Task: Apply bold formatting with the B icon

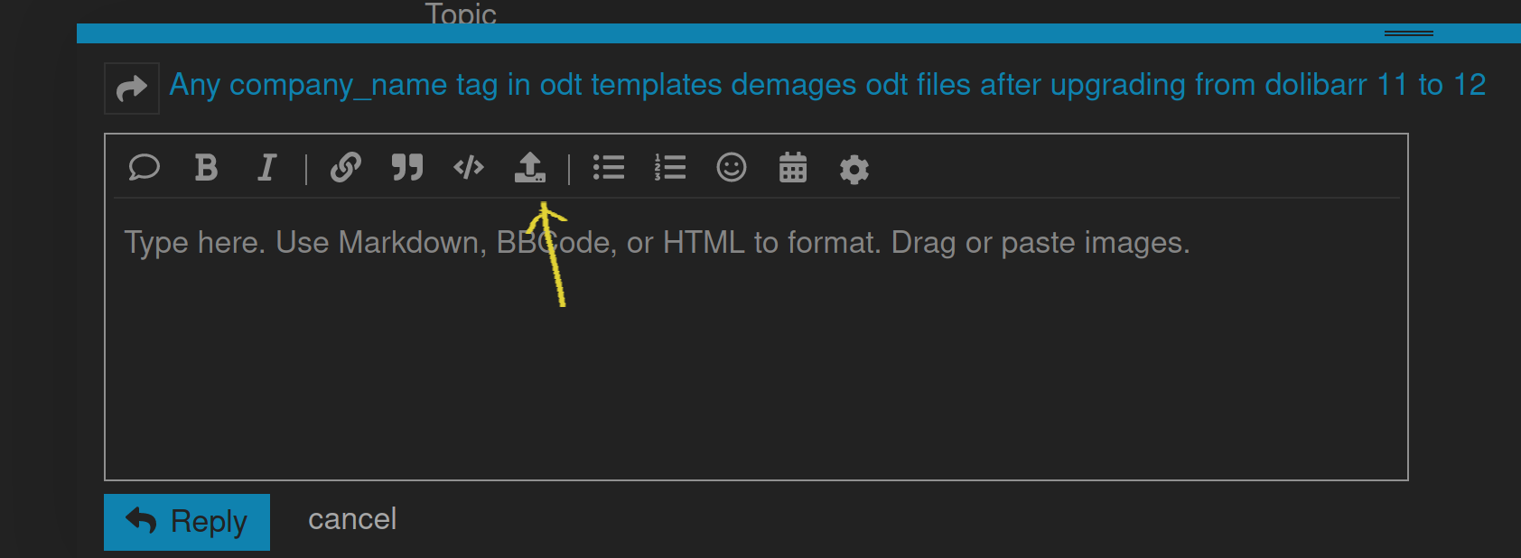Action: (x=206, y=168)
